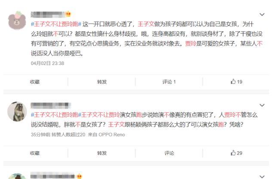Expand the first post's options chevron
The image size is (275, 179).
[x=262, y=14]
